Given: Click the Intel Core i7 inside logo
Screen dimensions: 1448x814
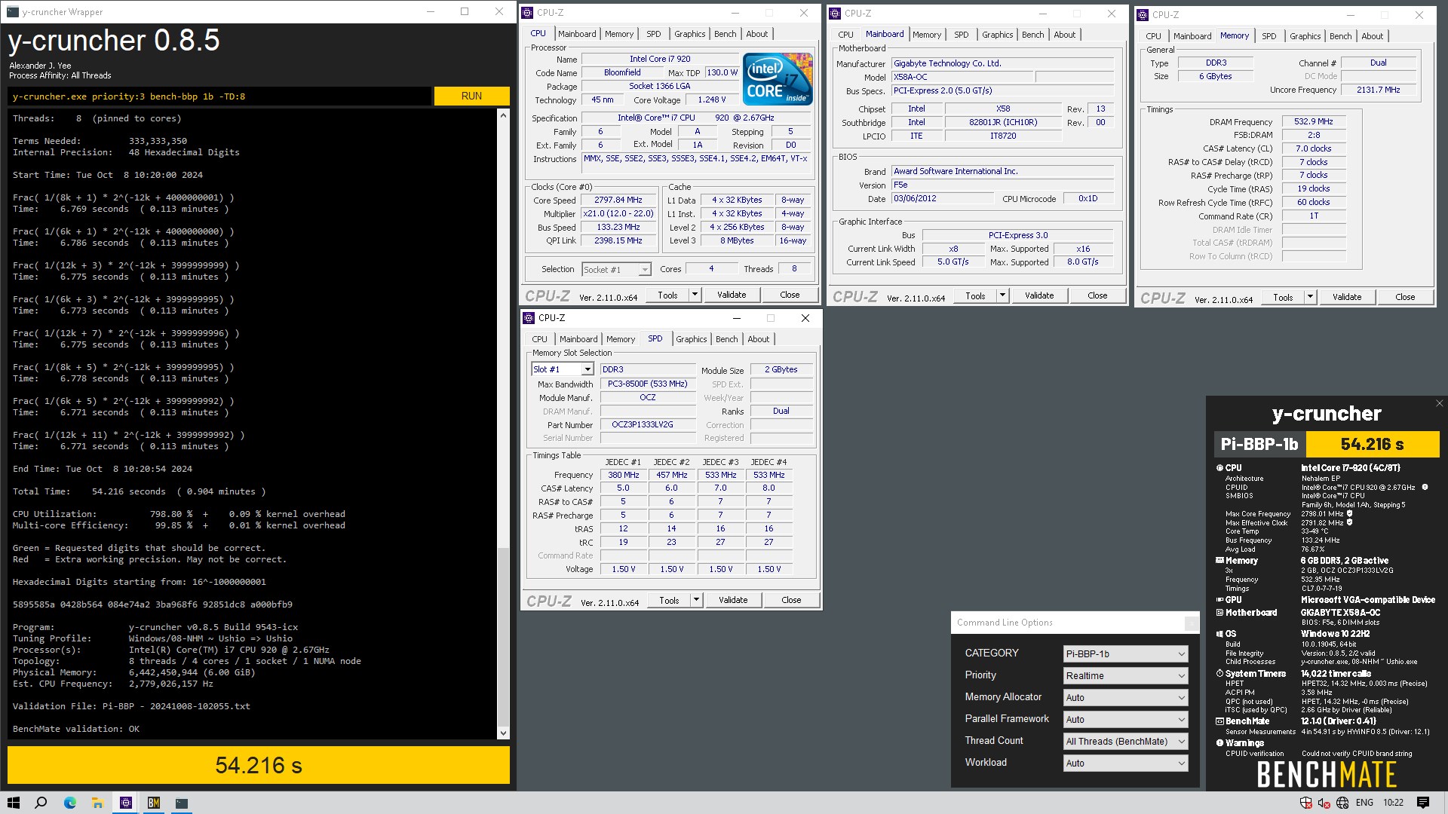Looking at the screenshot, I should [777, 79].
